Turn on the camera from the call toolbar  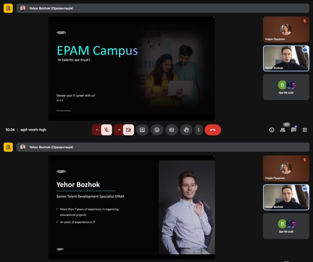[x=129, y=130]
